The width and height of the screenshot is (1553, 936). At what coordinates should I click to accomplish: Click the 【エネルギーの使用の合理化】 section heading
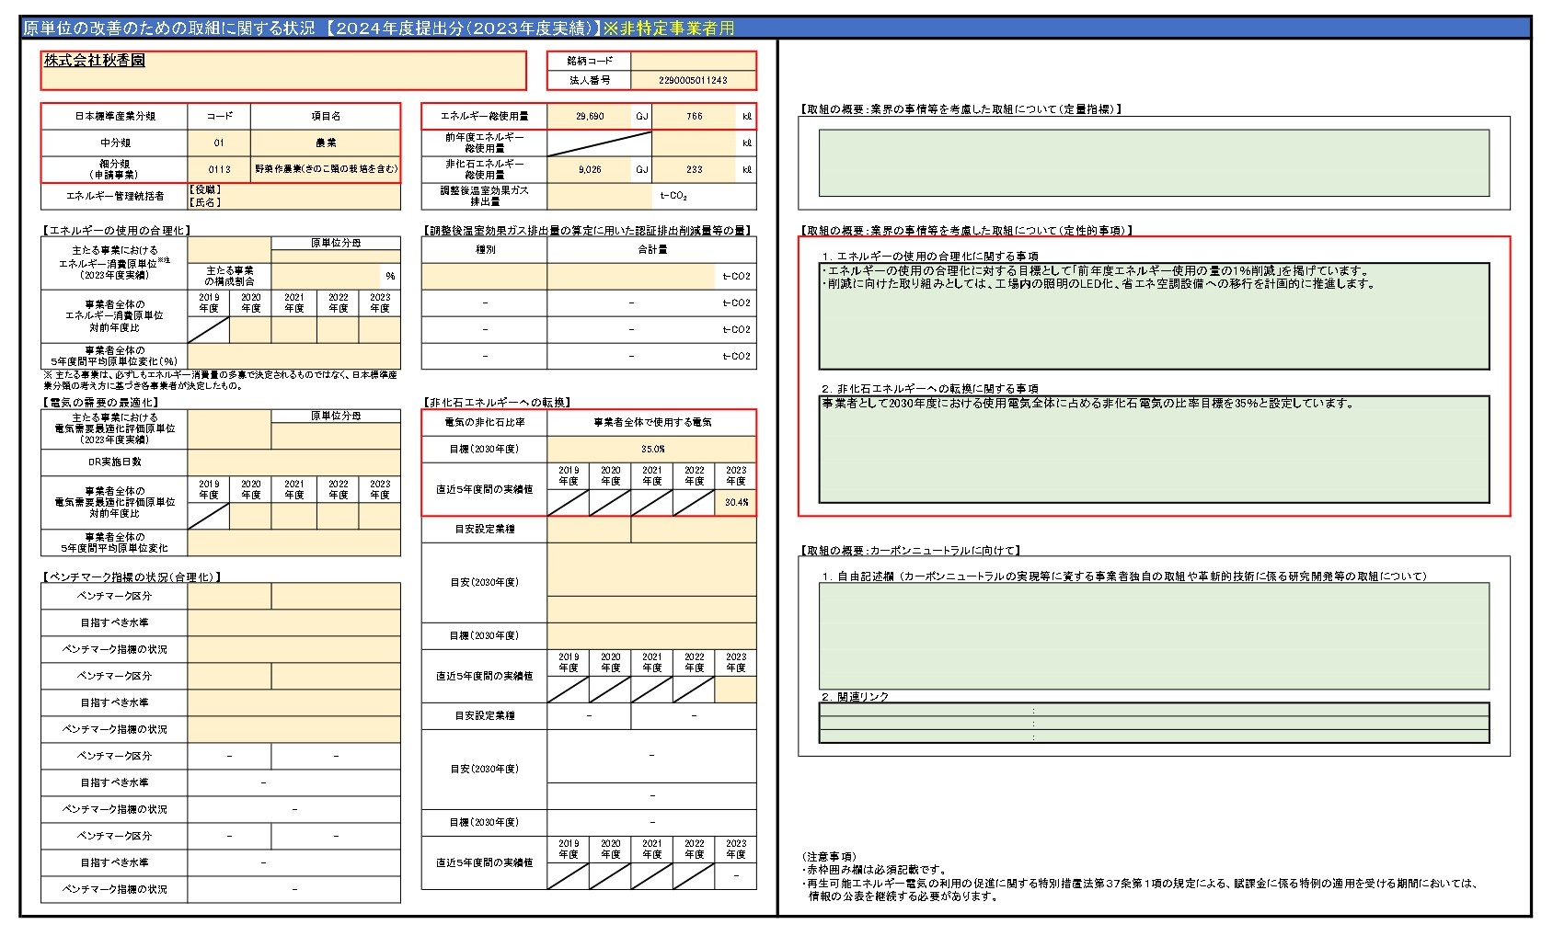pos(117,230)
